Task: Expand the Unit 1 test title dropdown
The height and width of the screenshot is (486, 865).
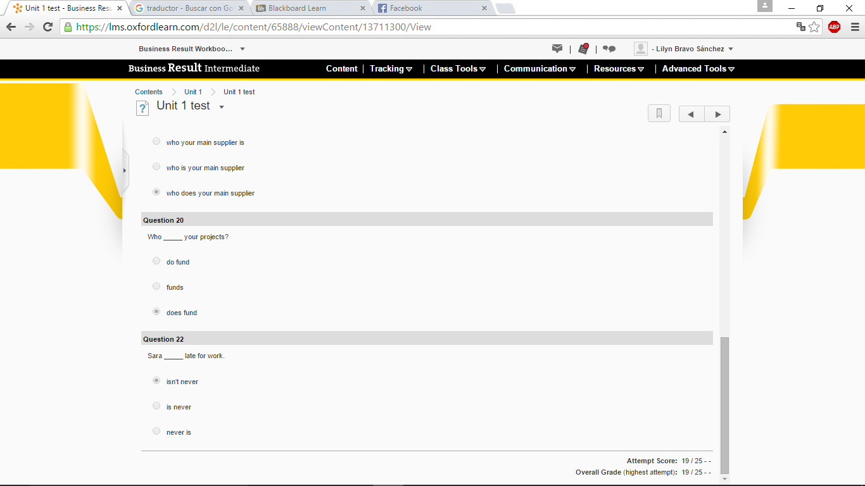Action: (222, 108)
